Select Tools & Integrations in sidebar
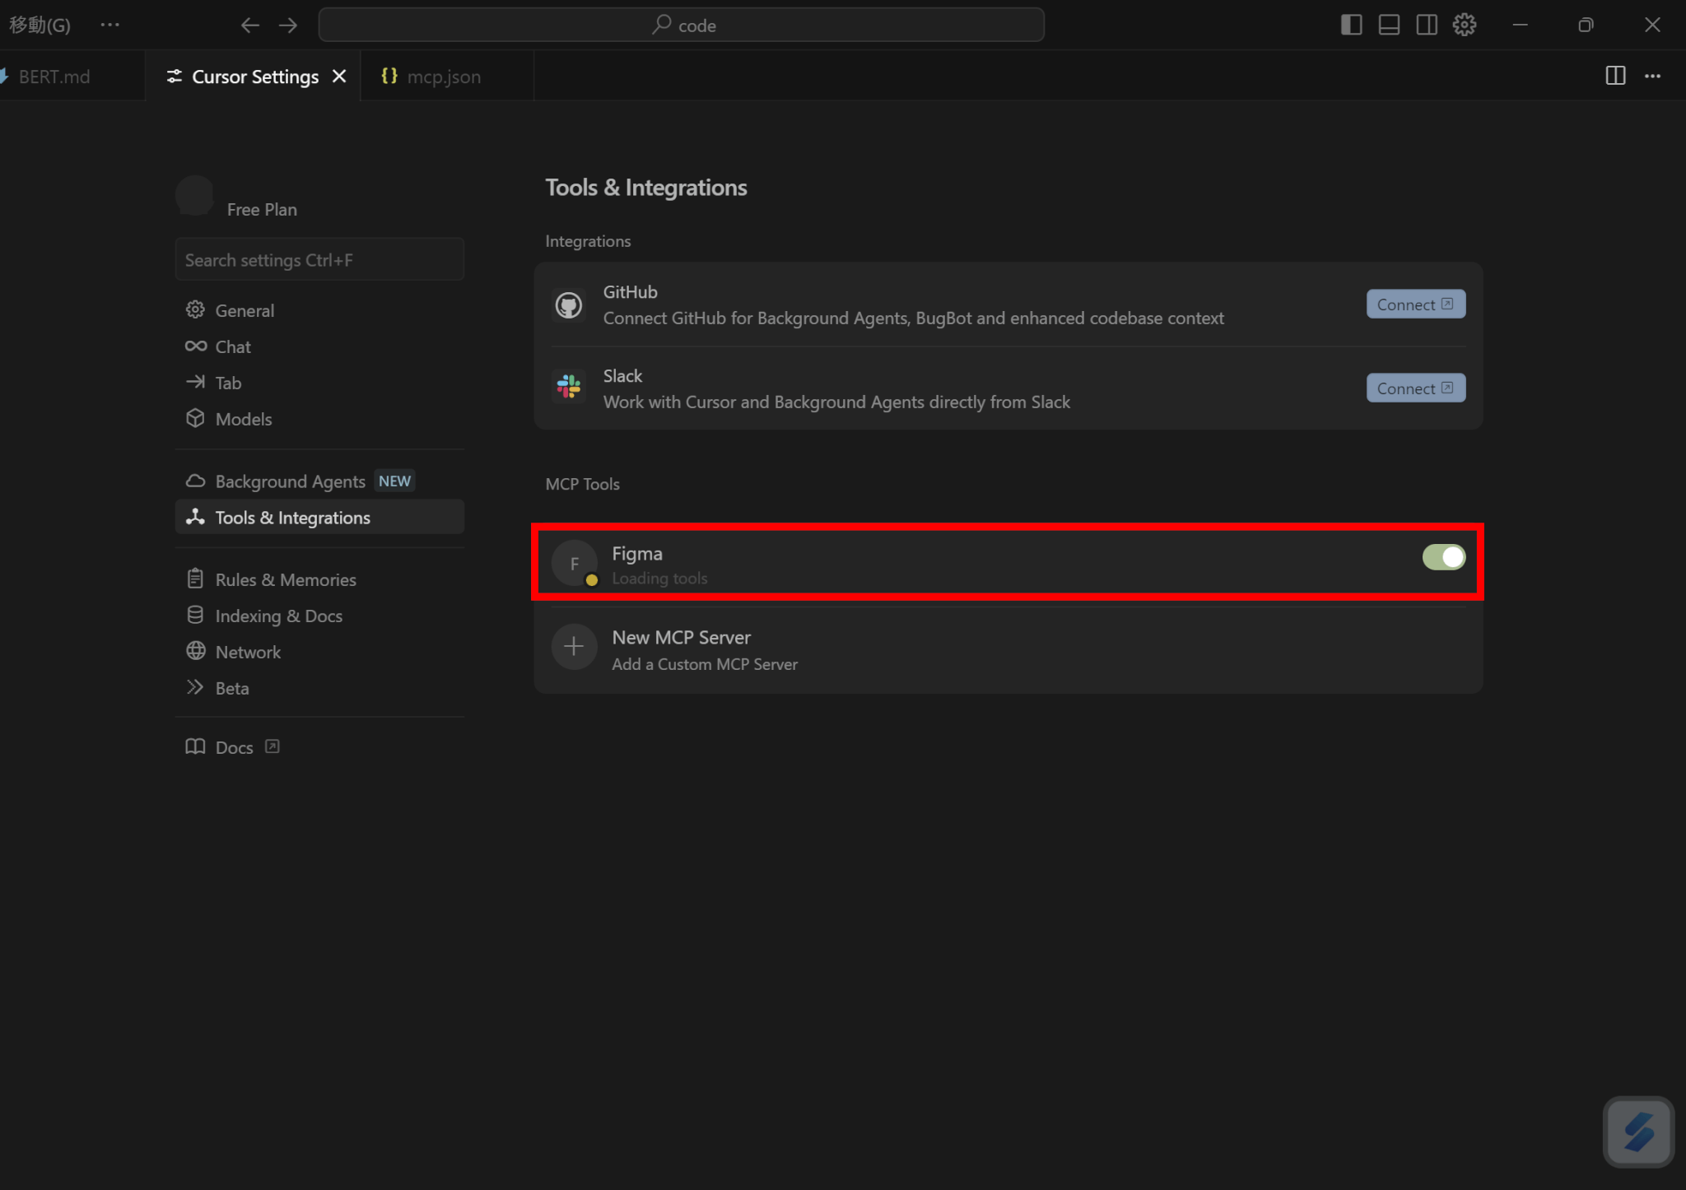 [319, 518]
